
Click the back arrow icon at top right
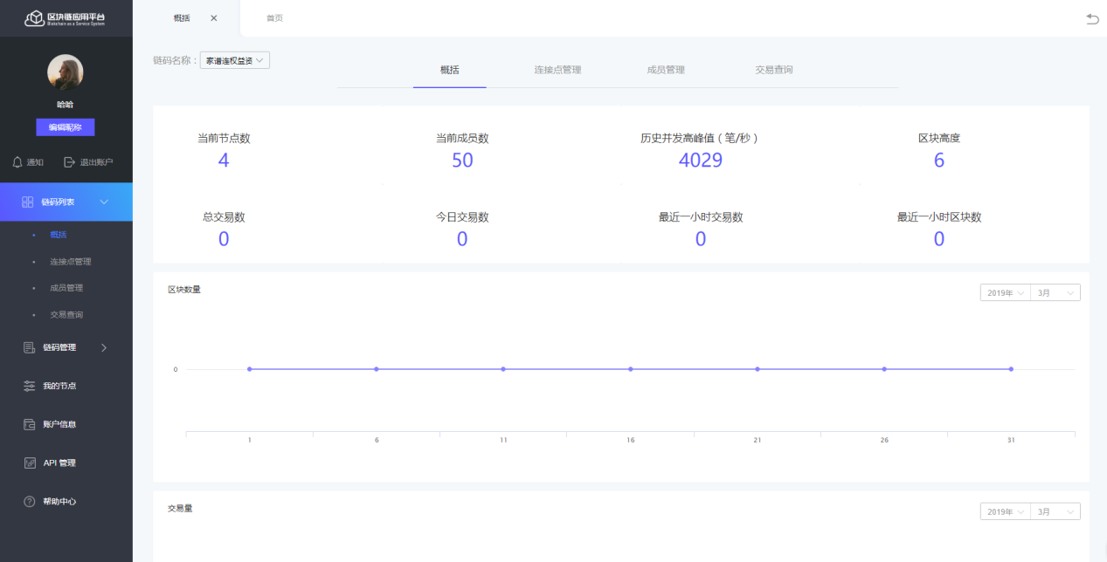pos(1092,18)
